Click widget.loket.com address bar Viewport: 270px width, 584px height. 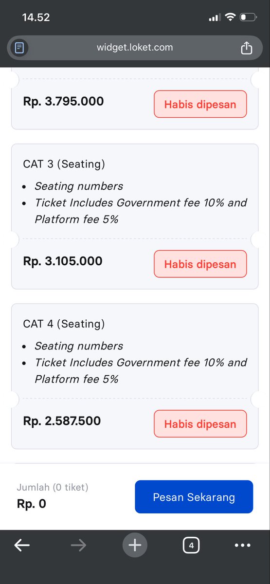click(135, 48)
